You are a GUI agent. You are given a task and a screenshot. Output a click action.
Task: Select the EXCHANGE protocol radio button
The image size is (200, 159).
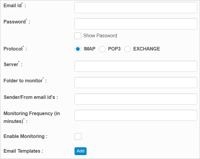click(128, 49)
